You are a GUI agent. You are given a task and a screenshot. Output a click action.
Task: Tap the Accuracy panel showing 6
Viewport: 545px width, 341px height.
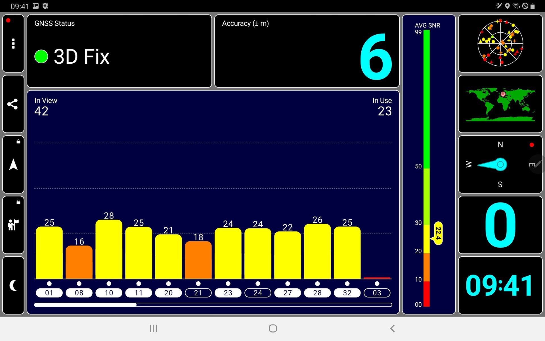tap(307, 51)
